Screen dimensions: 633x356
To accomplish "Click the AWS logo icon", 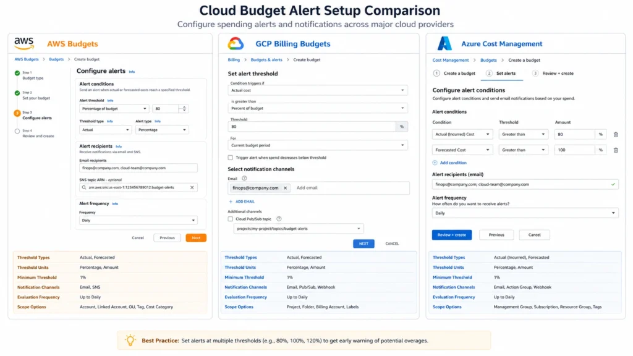I will (x=24, y=43).
